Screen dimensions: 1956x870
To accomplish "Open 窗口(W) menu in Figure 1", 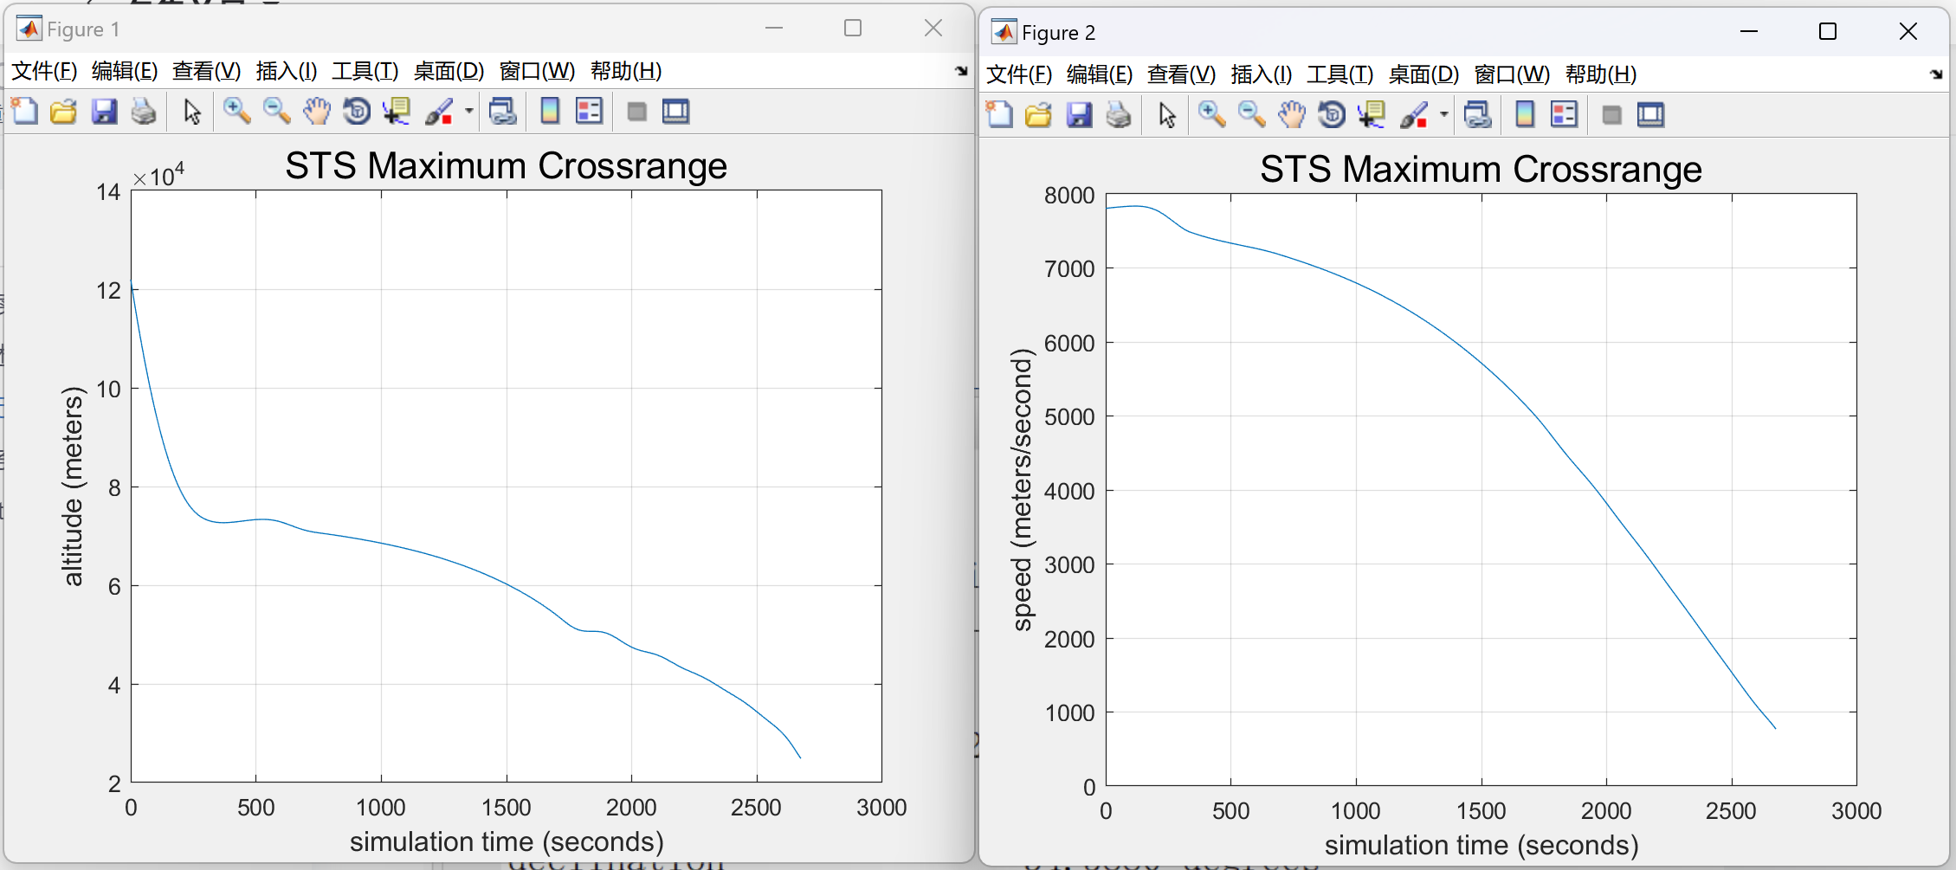I will (x=537, y=71).
